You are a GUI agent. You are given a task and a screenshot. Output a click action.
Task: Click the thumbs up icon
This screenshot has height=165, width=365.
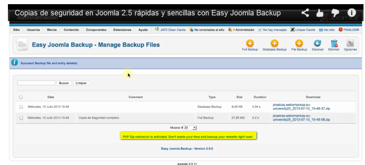tap(320, 13)
